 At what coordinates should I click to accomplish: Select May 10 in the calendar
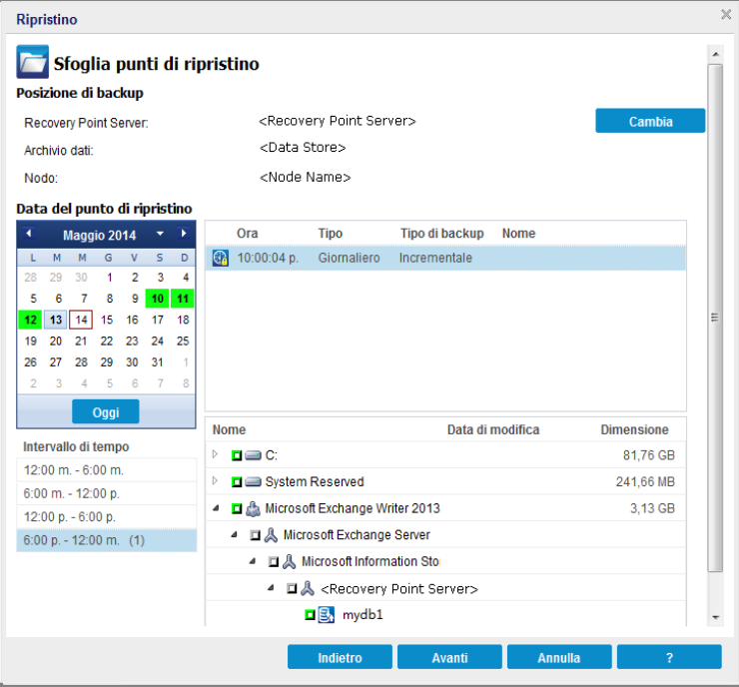pyautogui.click(x=158, y=299)
